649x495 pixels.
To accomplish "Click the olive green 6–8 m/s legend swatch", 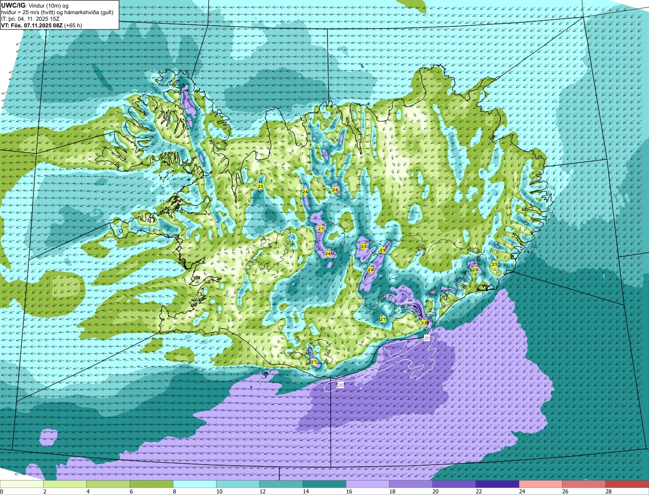I will tap(152, 484).
